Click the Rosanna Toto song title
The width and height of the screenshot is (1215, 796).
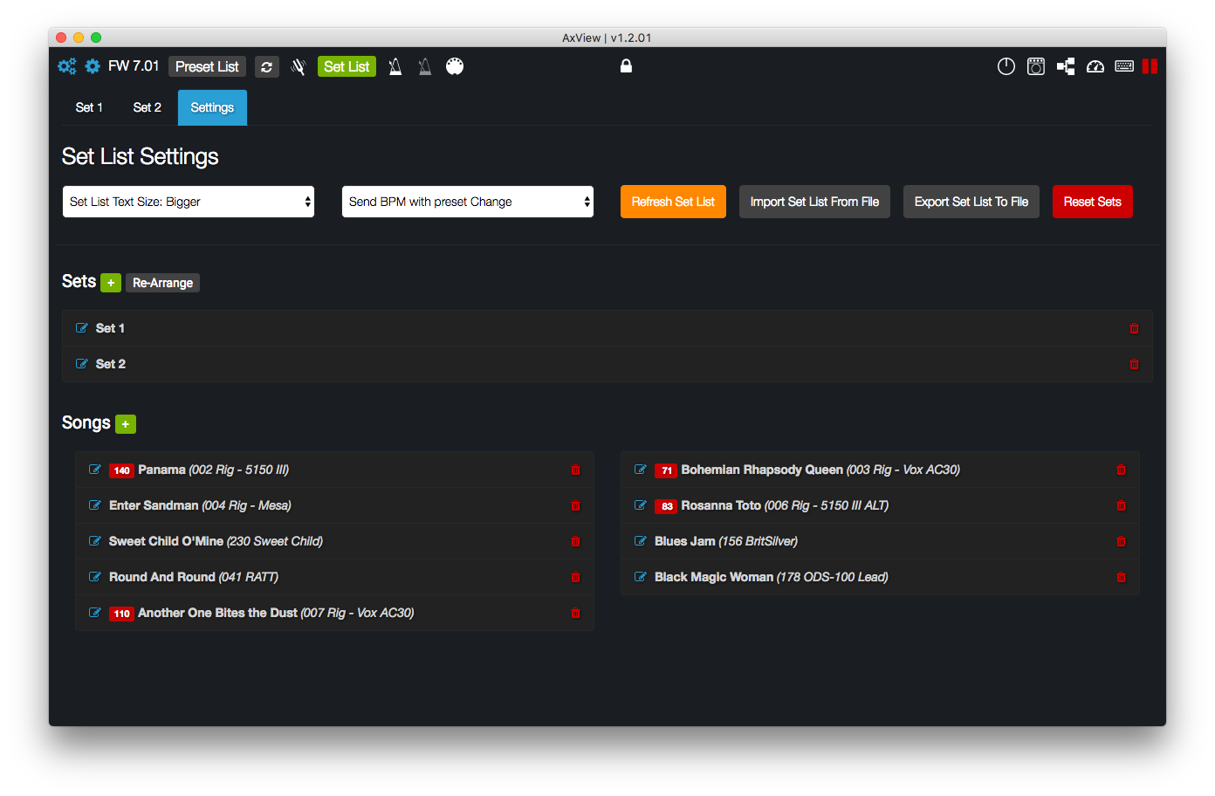[721, 505]
